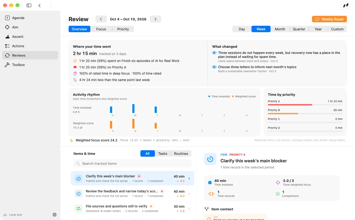Image resolution: width=355 pixels, height=220 pixels.
Task: Filter items list to All
Action: (x=147, y=153)
